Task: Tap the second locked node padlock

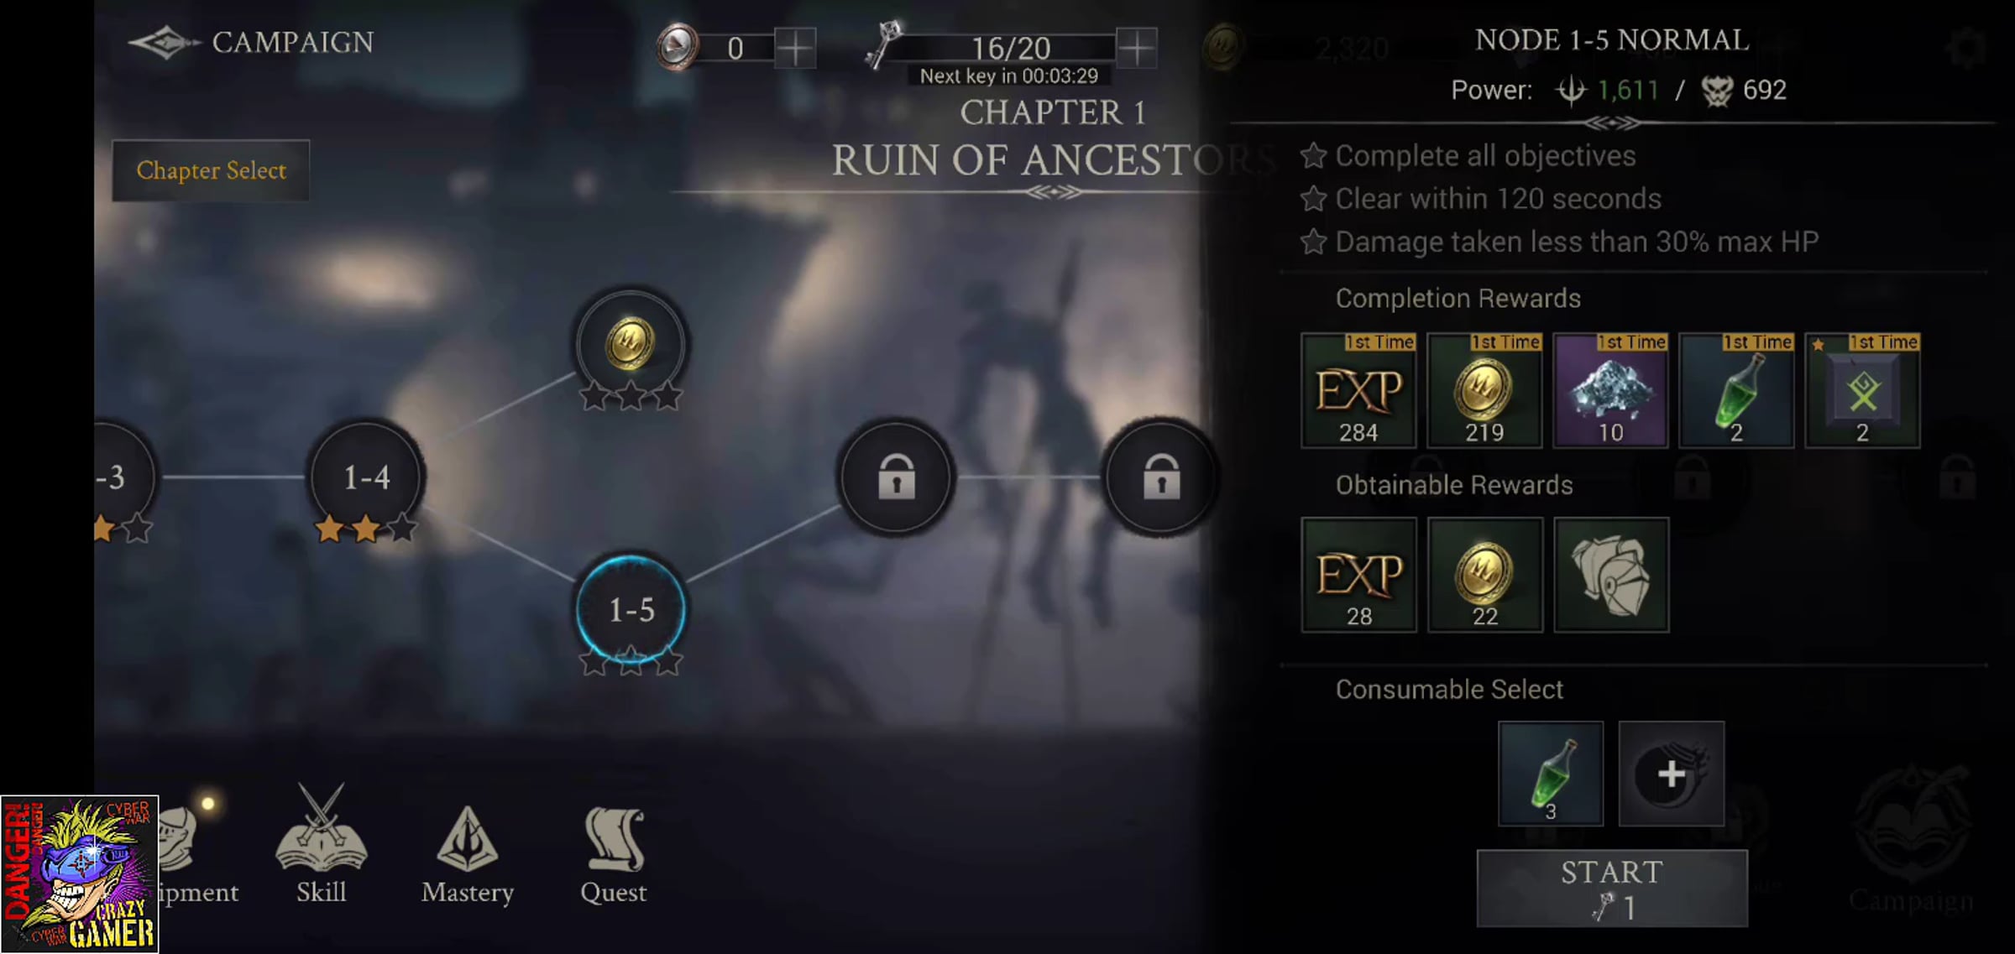Action: 1161,477
